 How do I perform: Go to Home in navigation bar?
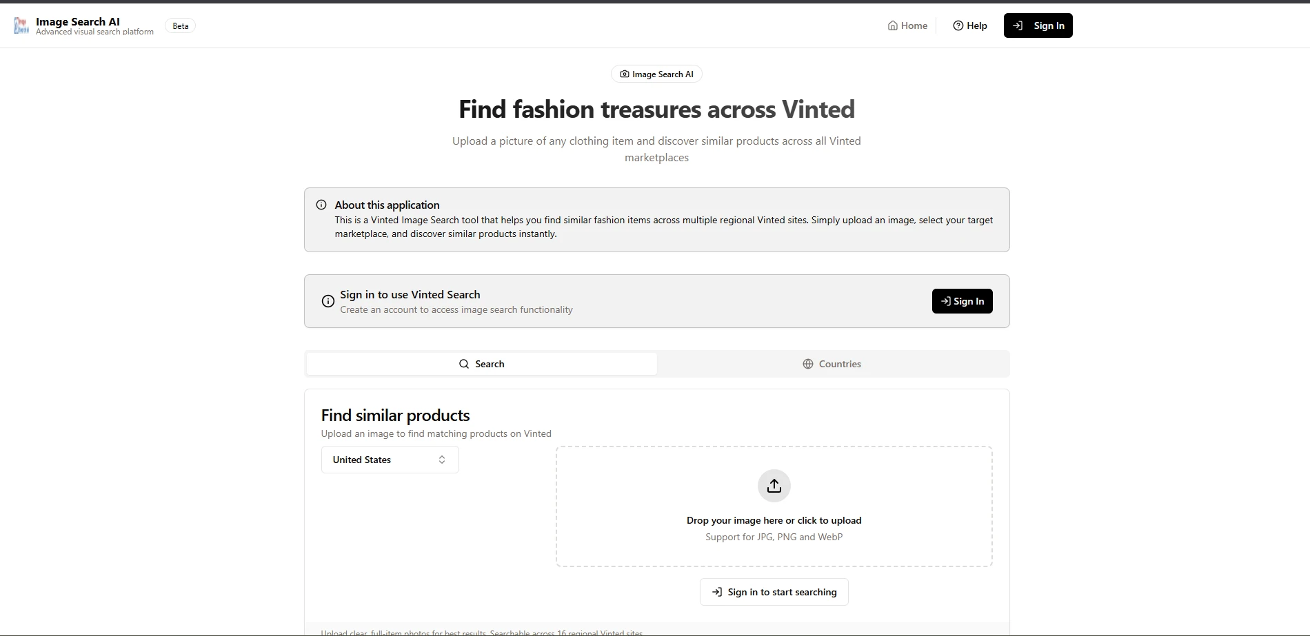click(x=908, y=26)
